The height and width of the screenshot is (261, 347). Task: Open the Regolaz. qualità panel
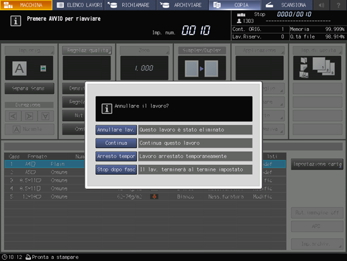[x=87, y=50]
